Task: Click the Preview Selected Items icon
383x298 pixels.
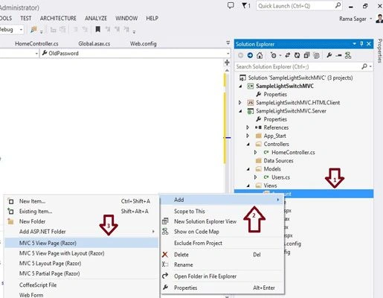Action: 338,55
